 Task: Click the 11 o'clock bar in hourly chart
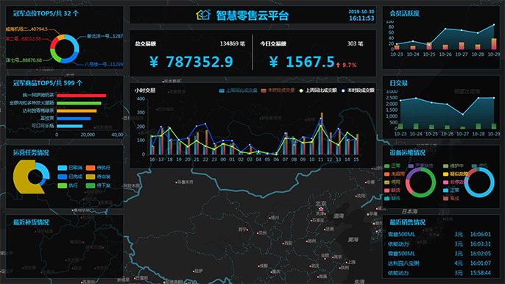(x=321, y=133)
